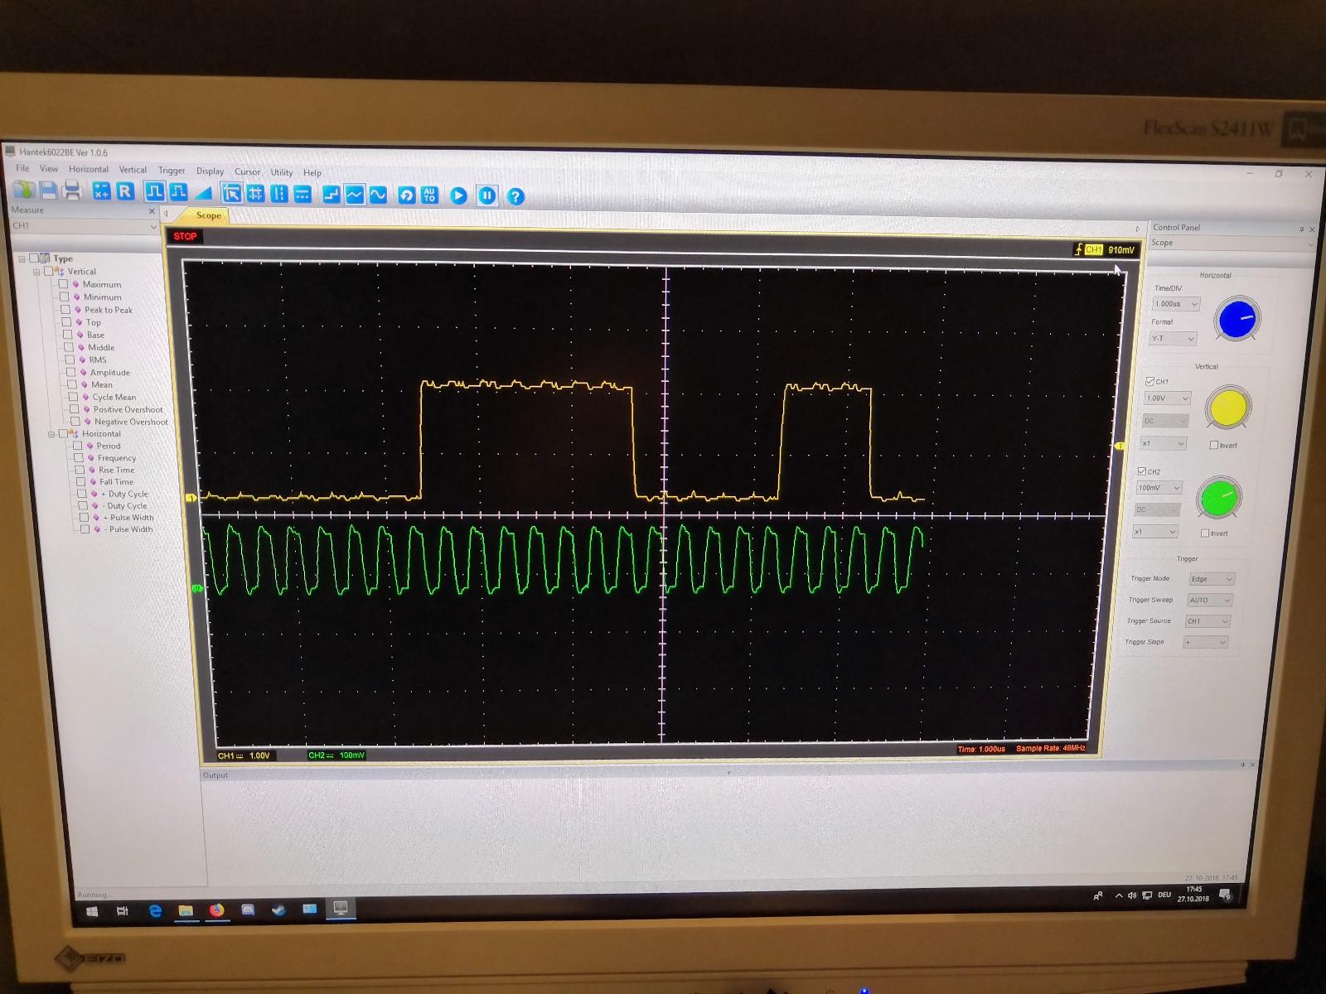Open the Time/DIV dropdown
1326x994 pixels.
click(1176, 304)
